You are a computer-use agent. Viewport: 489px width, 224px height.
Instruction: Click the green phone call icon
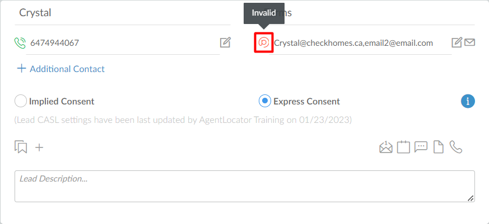(x=20, y=43)
